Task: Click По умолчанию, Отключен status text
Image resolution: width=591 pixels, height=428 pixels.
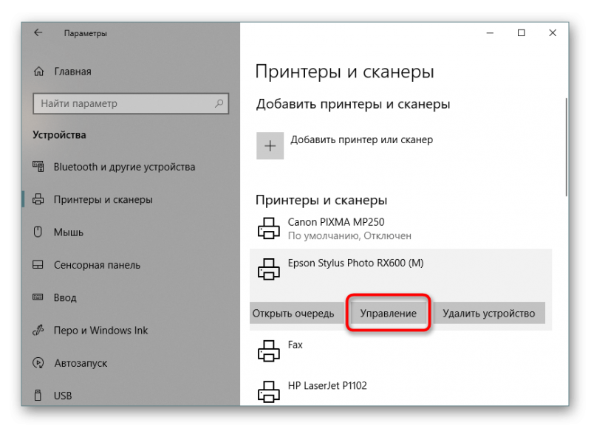Action: click(349, 235)
